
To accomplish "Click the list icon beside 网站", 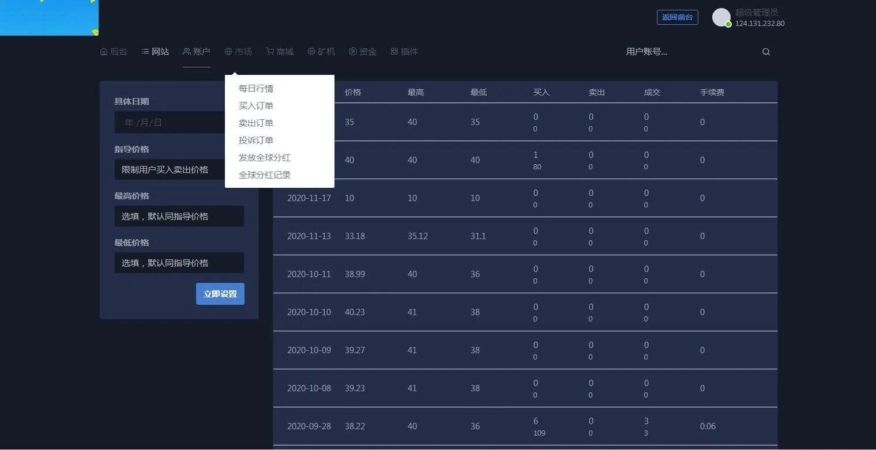I will coord(145,52).
